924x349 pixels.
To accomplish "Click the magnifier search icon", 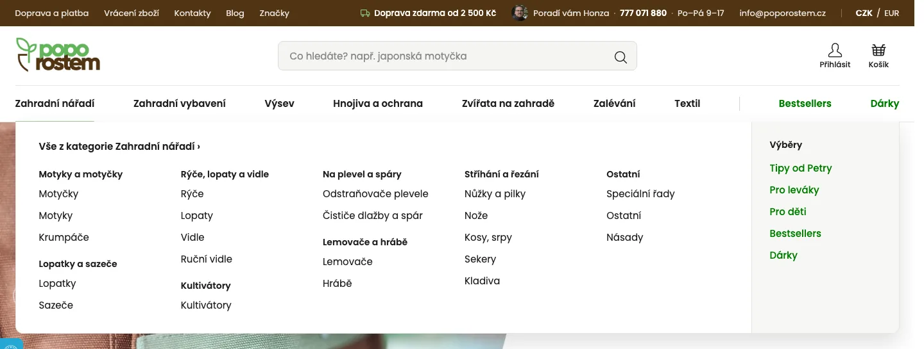I will [x=620, y=57].
